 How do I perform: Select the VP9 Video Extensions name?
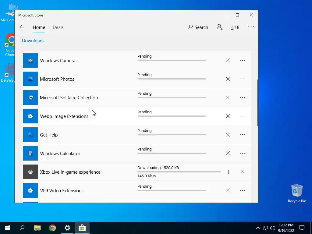62,191
